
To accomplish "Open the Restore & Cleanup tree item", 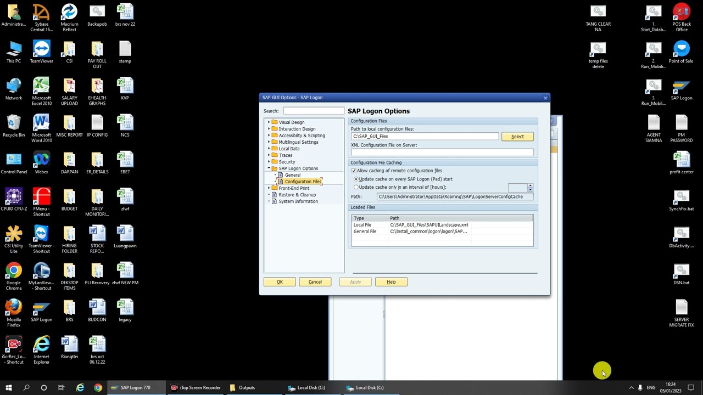I will tap(297, 195).
